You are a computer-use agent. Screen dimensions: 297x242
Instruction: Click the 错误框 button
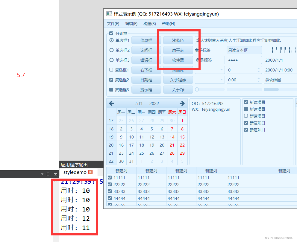pyautogui.click(x=146, y=60)
